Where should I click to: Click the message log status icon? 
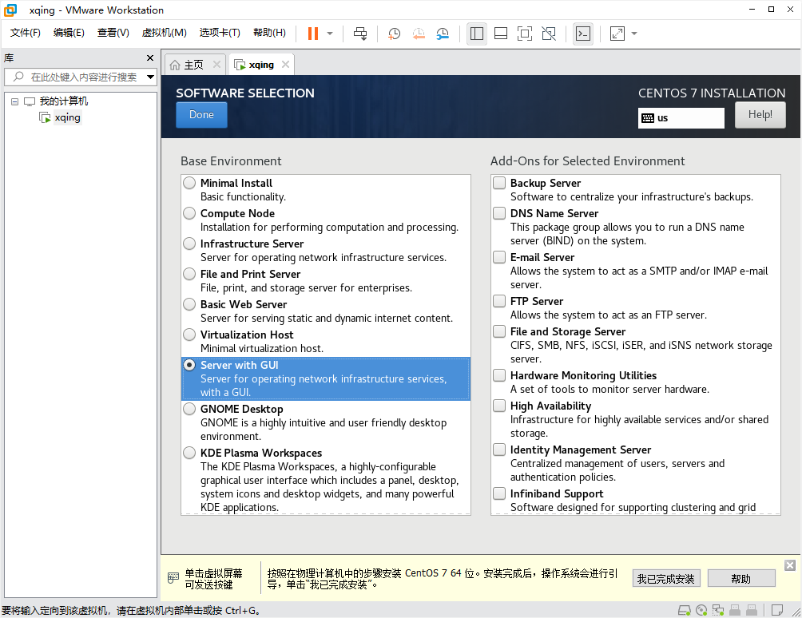[x=777, y=610]
